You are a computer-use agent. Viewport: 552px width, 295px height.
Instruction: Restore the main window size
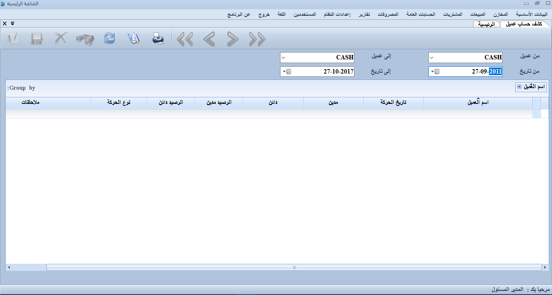pos(537,3)
